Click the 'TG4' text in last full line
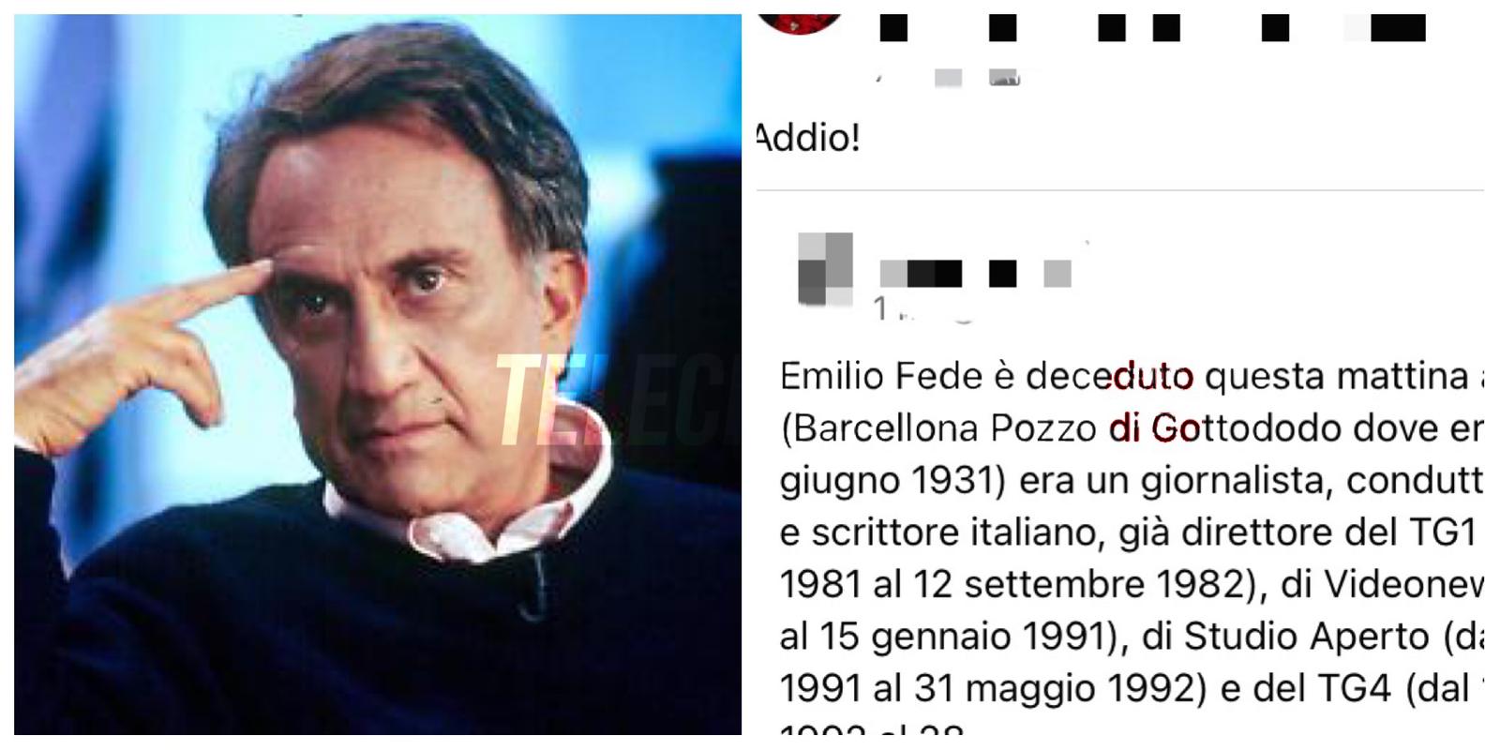Screen dimensions: 1500x750 pos(1357,689)
